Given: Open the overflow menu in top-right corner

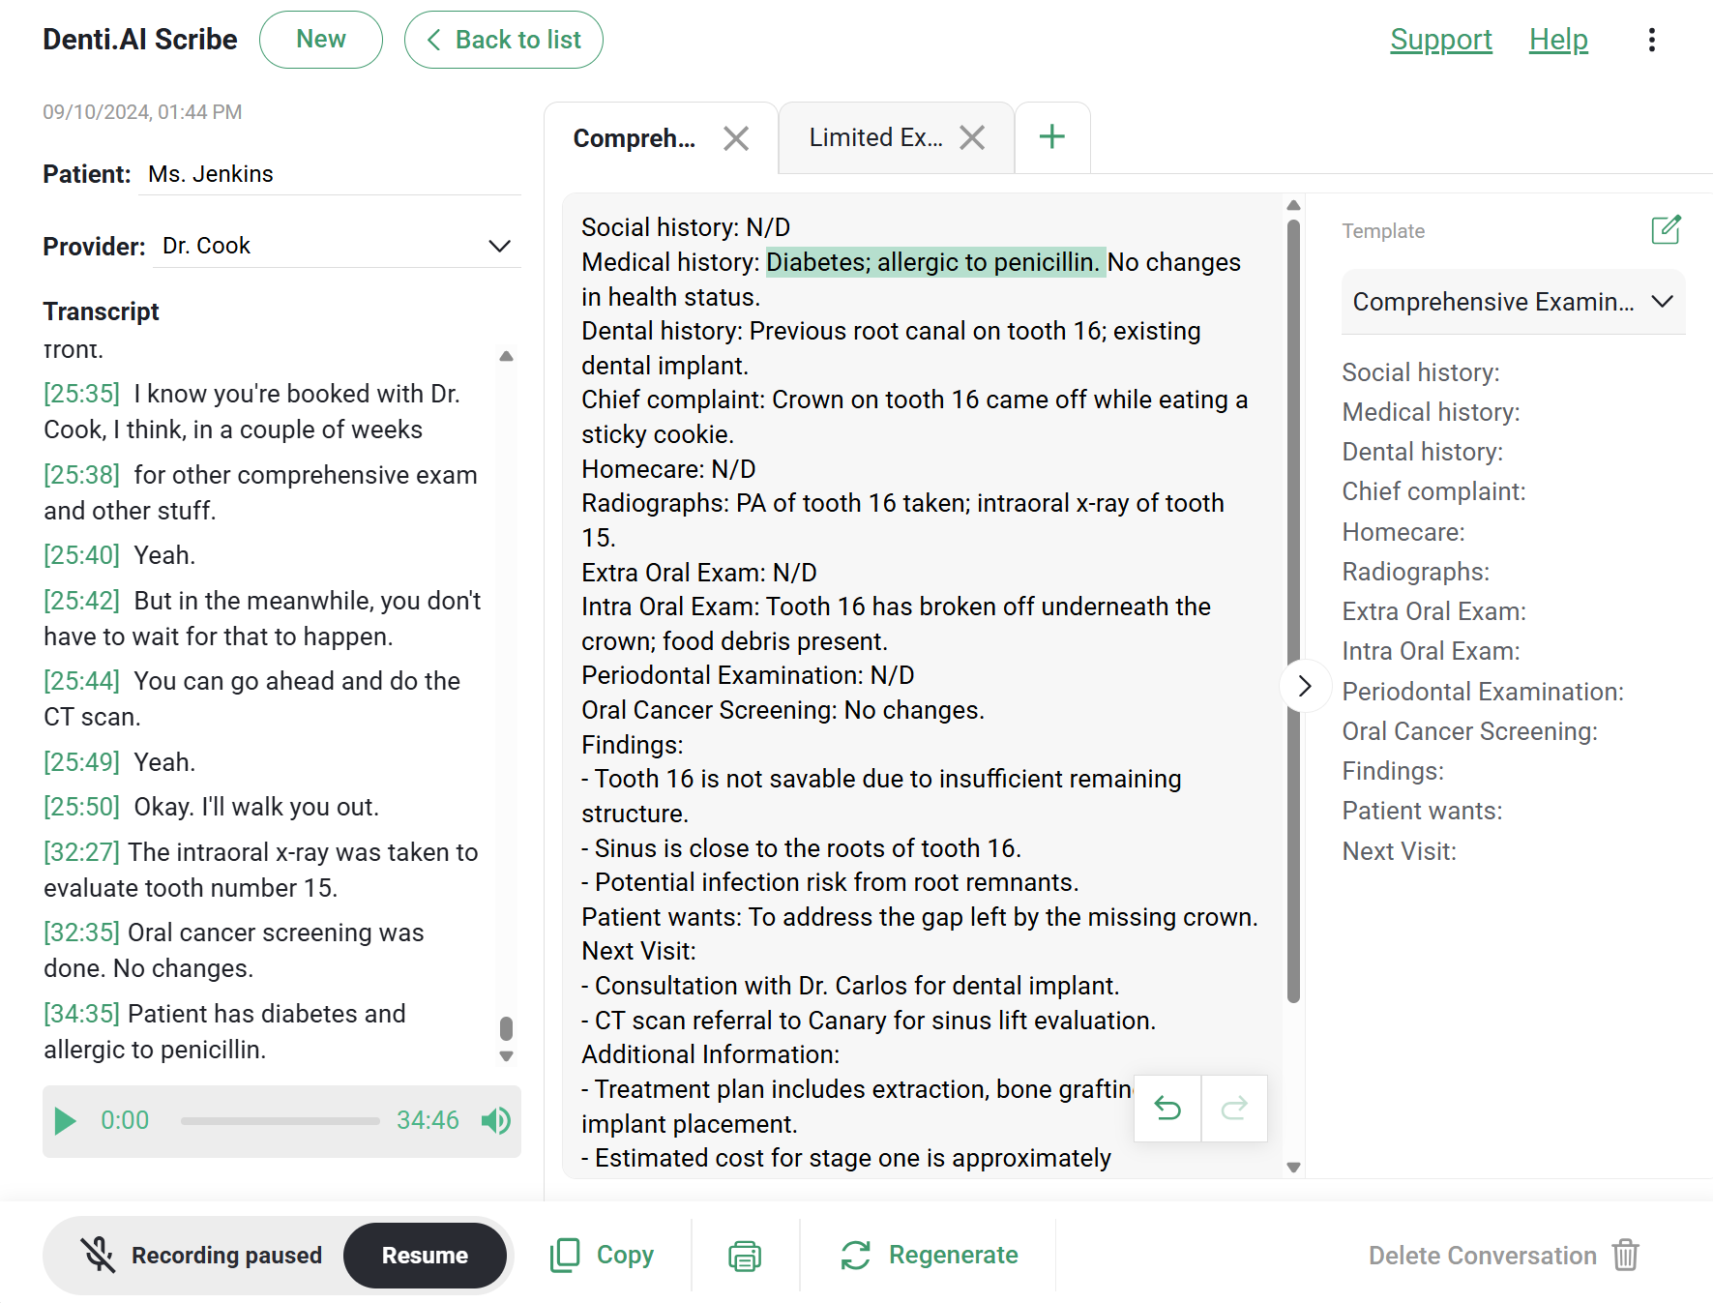Looking at the screenshot, I should point(1652,40).
